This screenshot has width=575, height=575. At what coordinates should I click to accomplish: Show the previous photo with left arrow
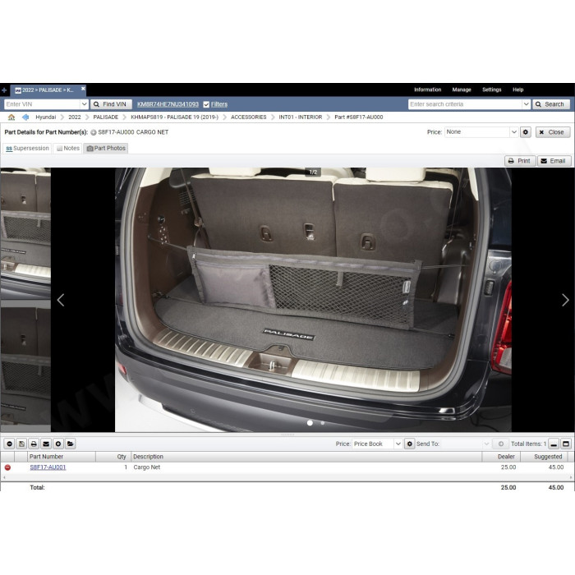[x=61, y=300]
